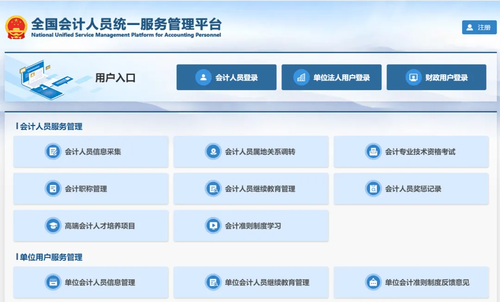500x302 pixels.
Task: Click the 财政用户登录 button
Action: coord(437,77)
